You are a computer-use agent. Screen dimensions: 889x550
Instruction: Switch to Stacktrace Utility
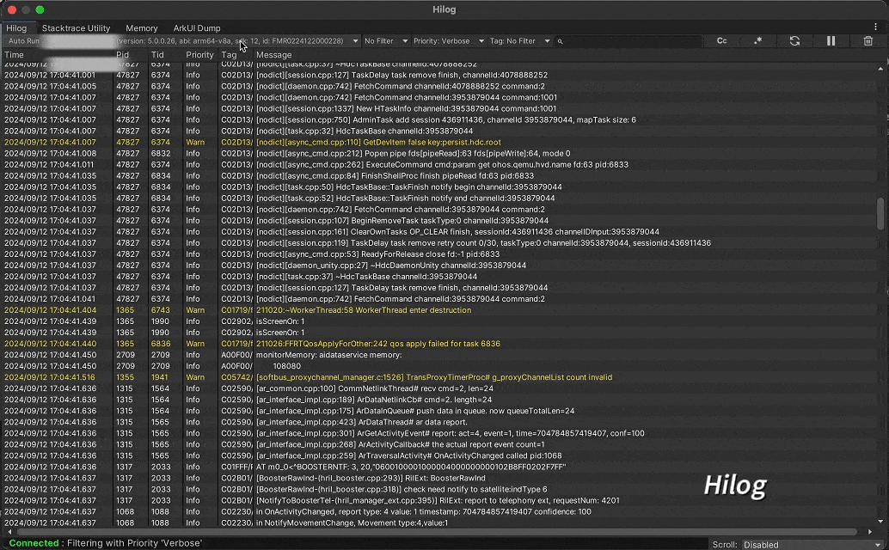click(x=77, y=27)
